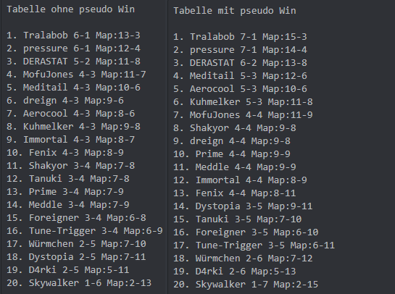Select Dystopia 3-5 Map:9-11 entry
Viewport: 395px width, 294px height.
(x=243, y=206)
